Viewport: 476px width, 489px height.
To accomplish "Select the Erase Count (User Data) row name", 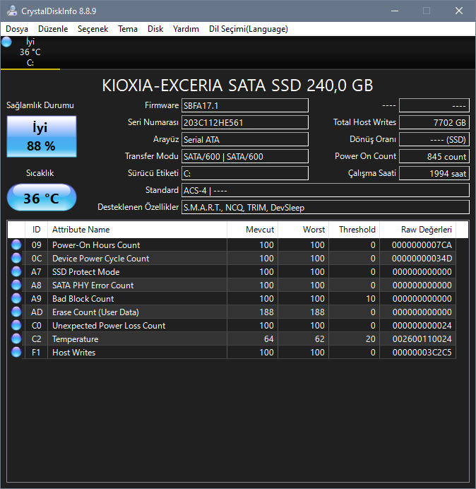I will pyautogui.click(x=95, y=312).
